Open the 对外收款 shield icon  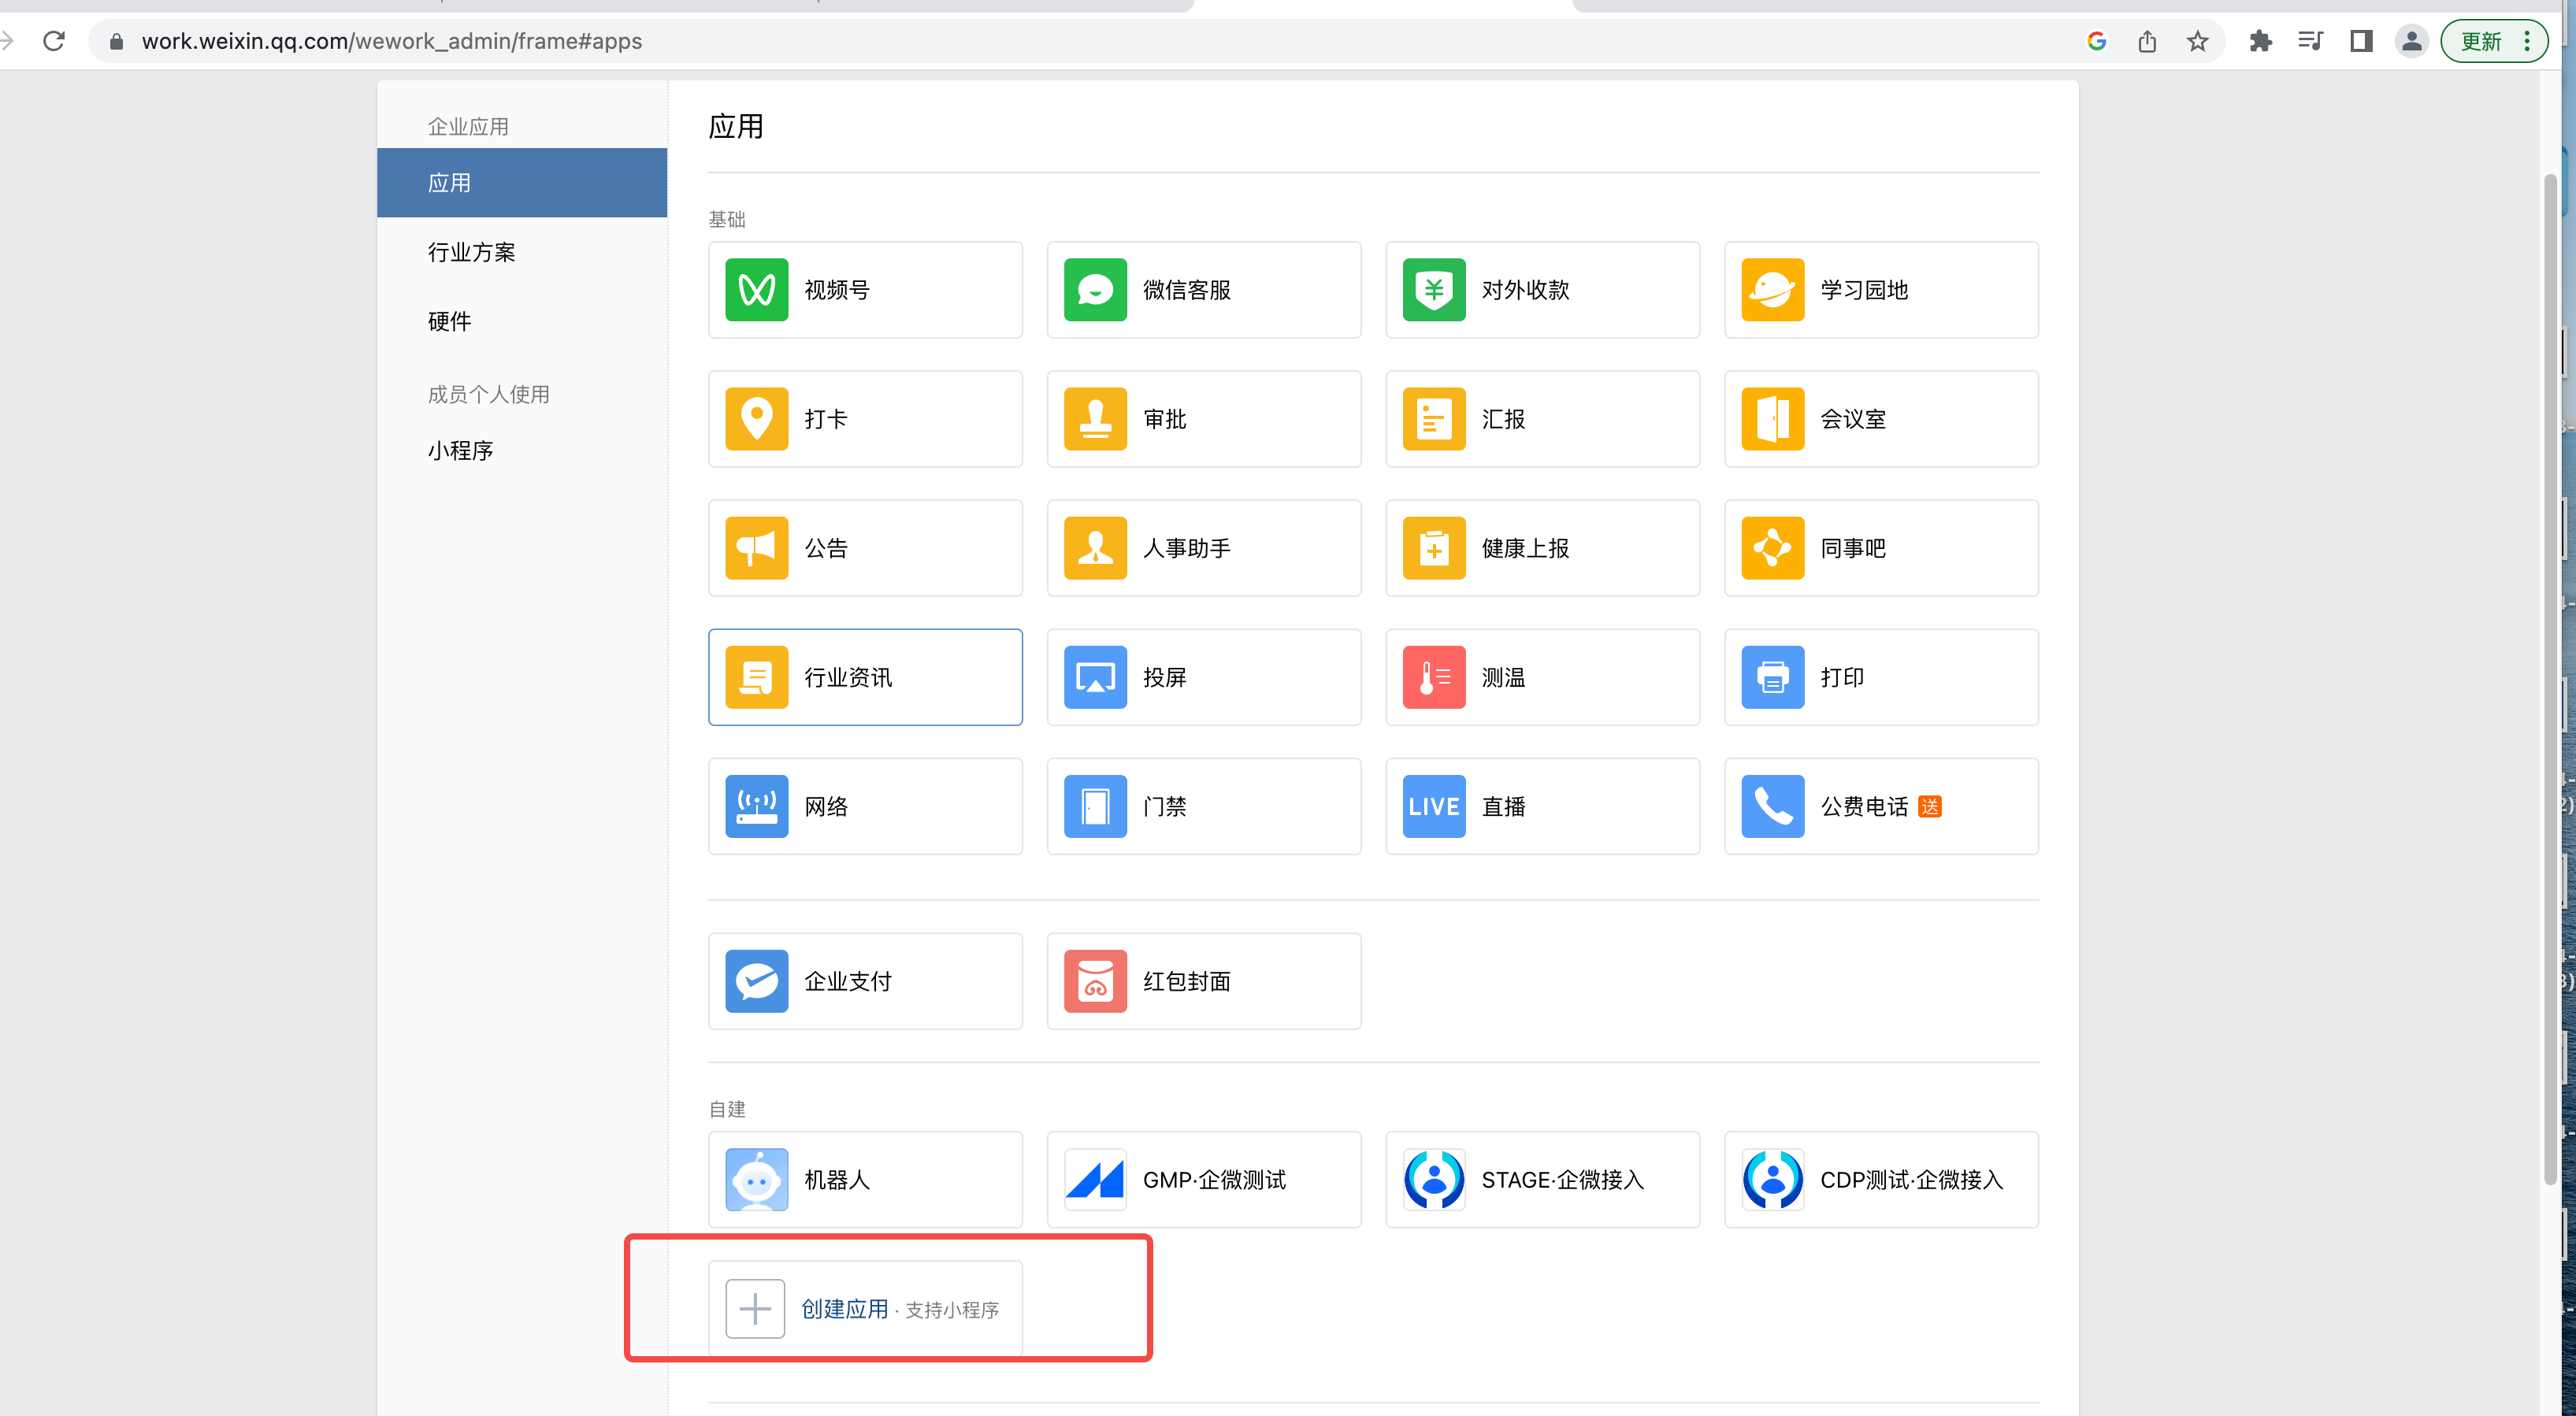click(x=1434, y=290)
